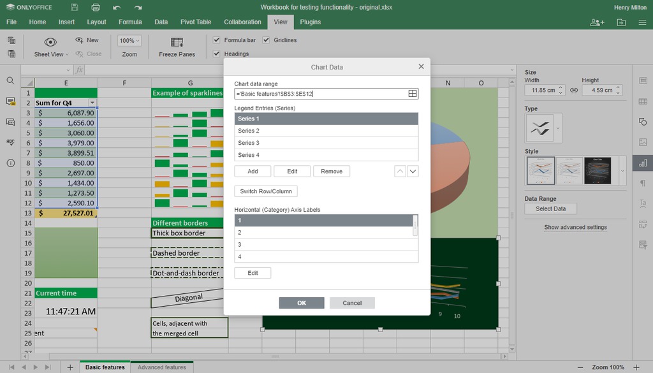
Task: Click the Print icon in title bar
Action: point(96,7)
